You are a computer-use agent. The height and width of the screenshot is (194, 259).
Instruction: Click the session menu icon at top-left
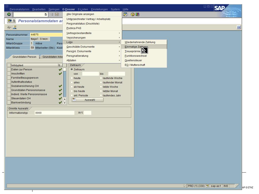click(7, 6)
